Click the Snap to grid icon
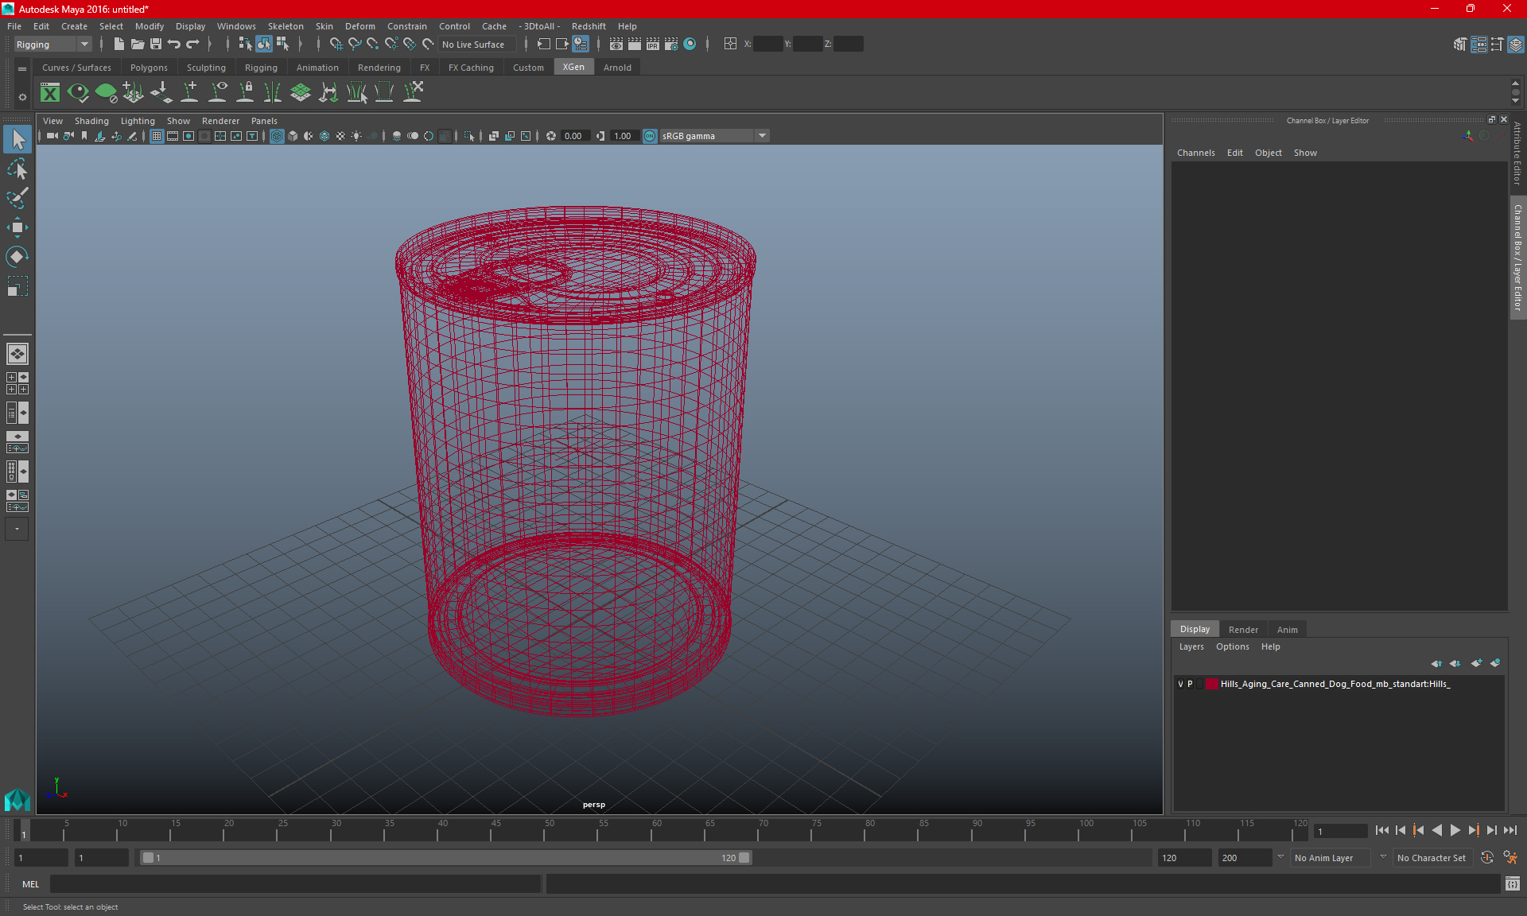Image resolution: width=1527 pixels, height=916 pixels. coord(334,44)
